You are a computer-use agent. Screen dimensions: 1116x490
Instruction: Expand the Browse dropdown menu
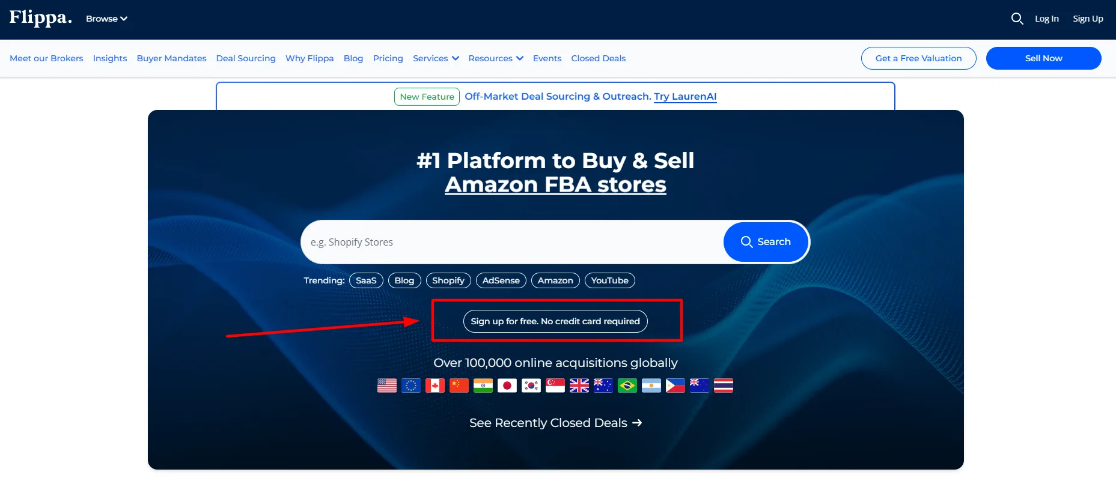[x=106, y=19]
